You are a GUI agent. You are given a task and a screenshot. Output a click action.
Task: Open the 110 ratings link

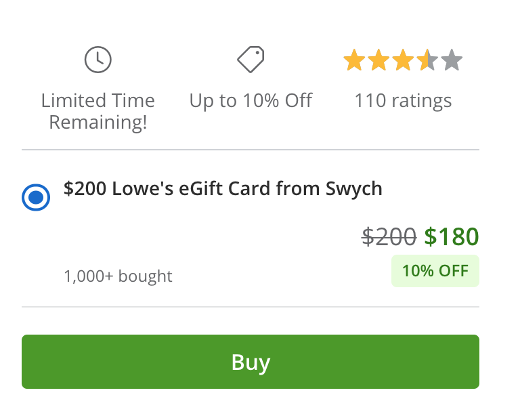403,100
